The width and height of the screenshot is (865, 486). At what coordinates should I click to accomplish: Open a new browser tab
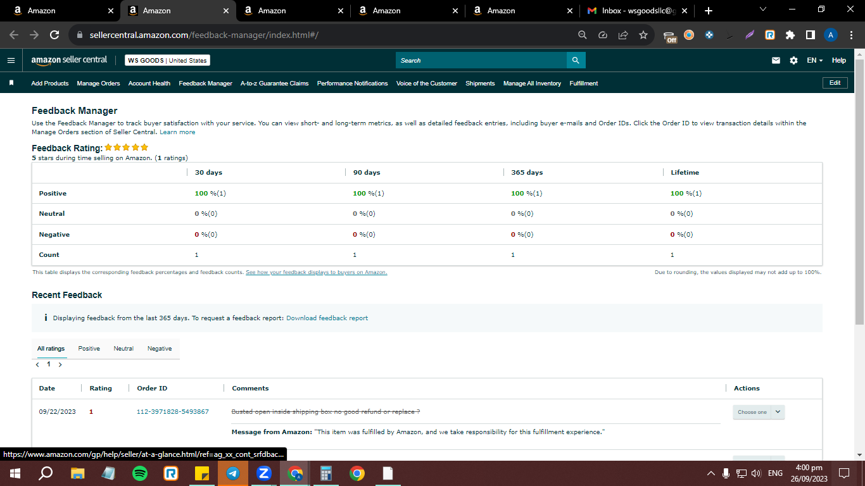point(709,11)
